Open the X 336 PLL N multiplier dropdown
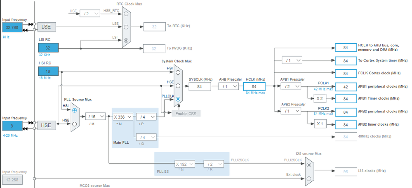This screenshot has width=412, height=188. pyautogui.click(x=123, y=117)
